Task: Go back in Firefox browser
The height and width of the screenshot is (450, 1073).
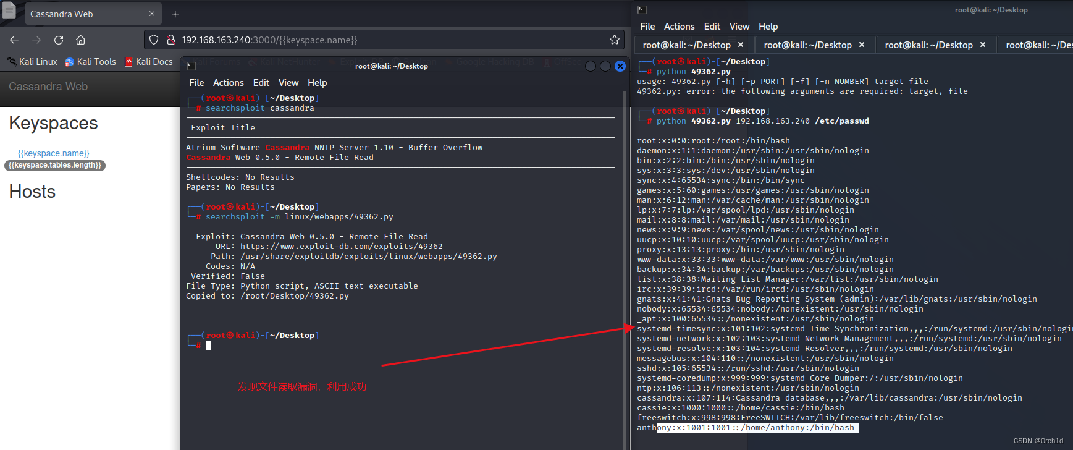Action: coord(14,40)
